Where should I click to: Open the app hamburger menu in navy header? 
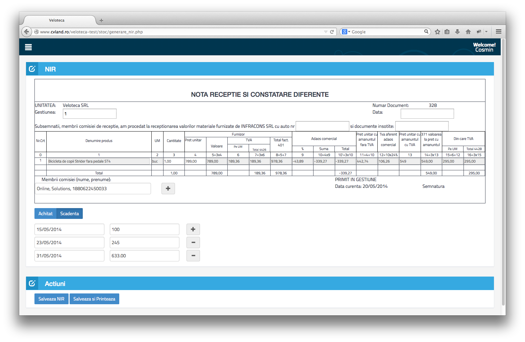point(28,47)
